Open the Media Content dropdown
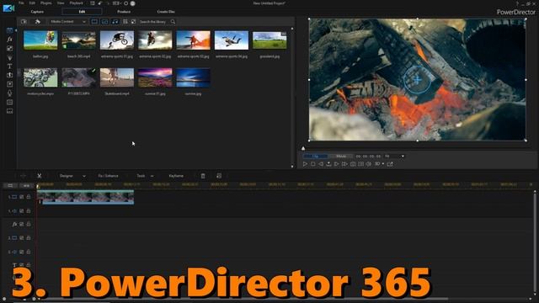 pyautogui.click(x=67, y=22)
